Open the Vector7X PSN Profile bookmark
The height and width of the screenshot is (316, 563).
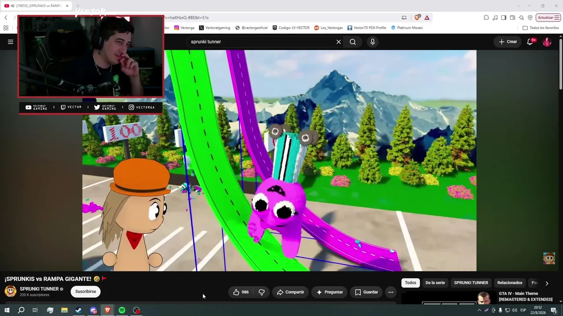click(x=367, y=28)
